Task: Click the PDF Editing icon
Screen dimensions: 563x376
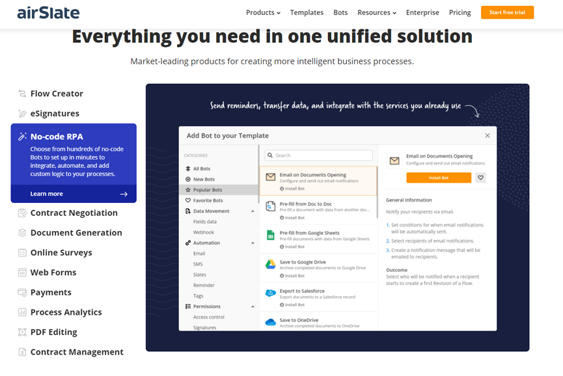Action: point(22,332)
